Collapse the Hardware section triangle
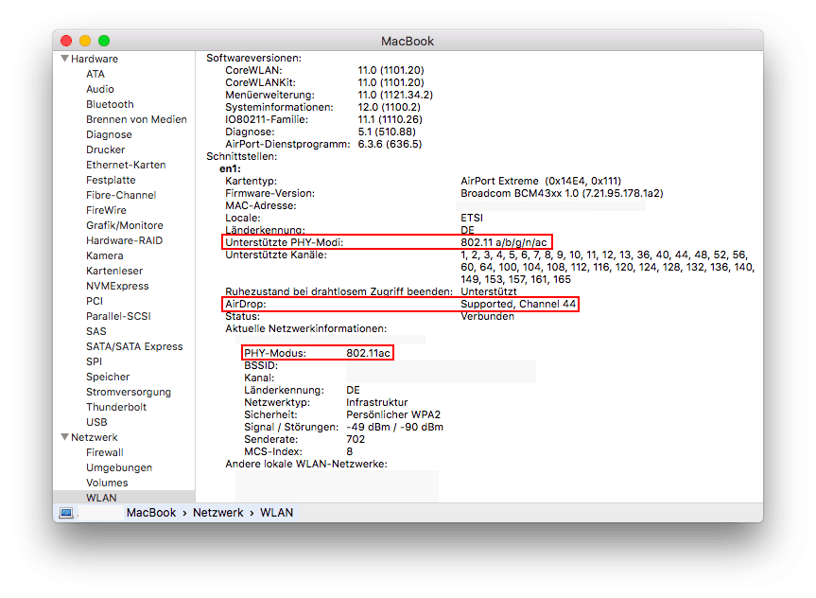The width and height of the screenshot is (816, 598). pyautogui.click(x=64, y=59)
